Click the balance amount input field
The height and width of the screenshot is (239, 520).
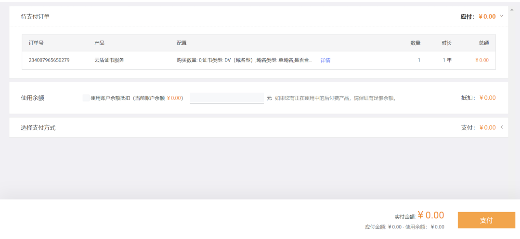tap(226, 98)
